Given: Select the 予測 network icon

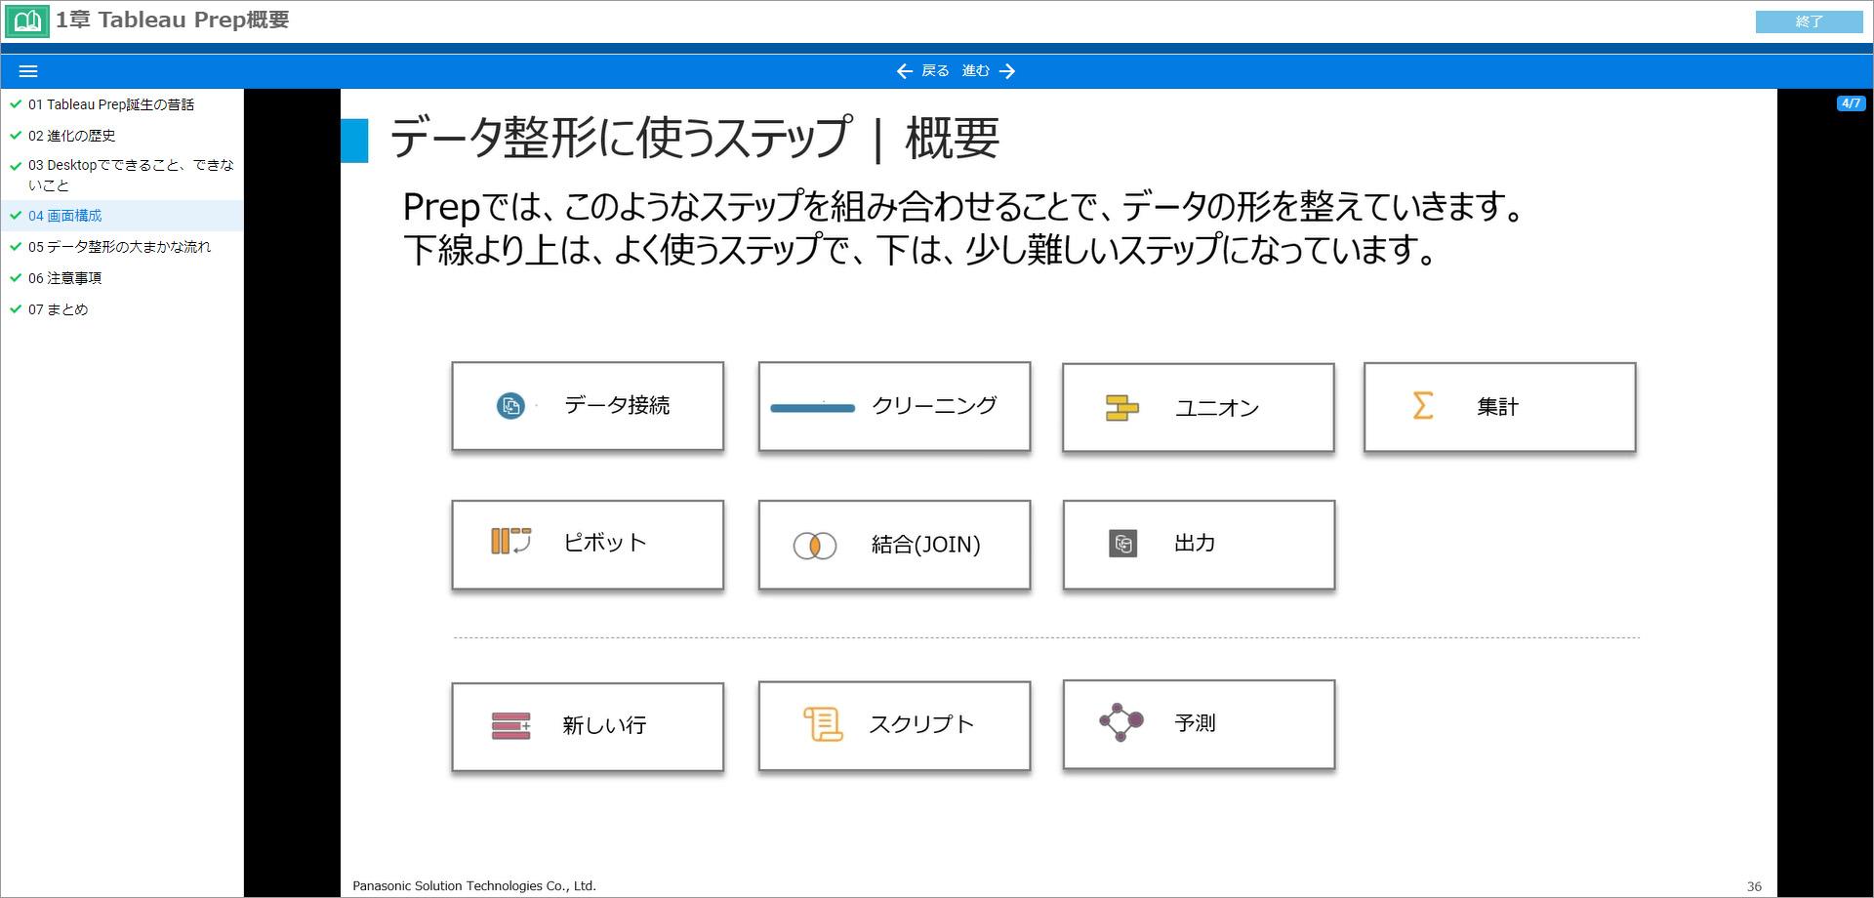Looking at the screenshot, I should click(x=1120, y=723).
